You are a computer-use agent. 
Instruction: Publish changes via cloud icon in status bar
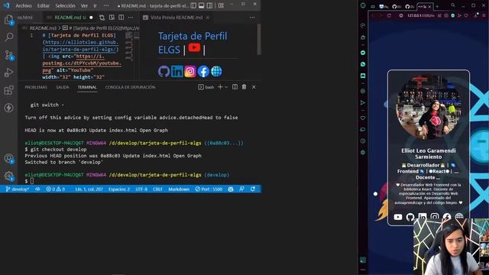(x=37, y=189)
